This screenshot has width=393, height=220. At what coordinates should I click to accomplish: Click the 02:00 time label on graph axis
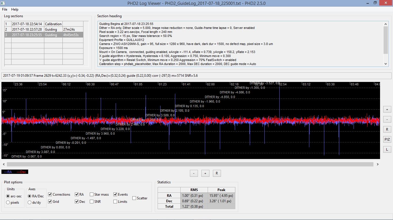(211, 85)
